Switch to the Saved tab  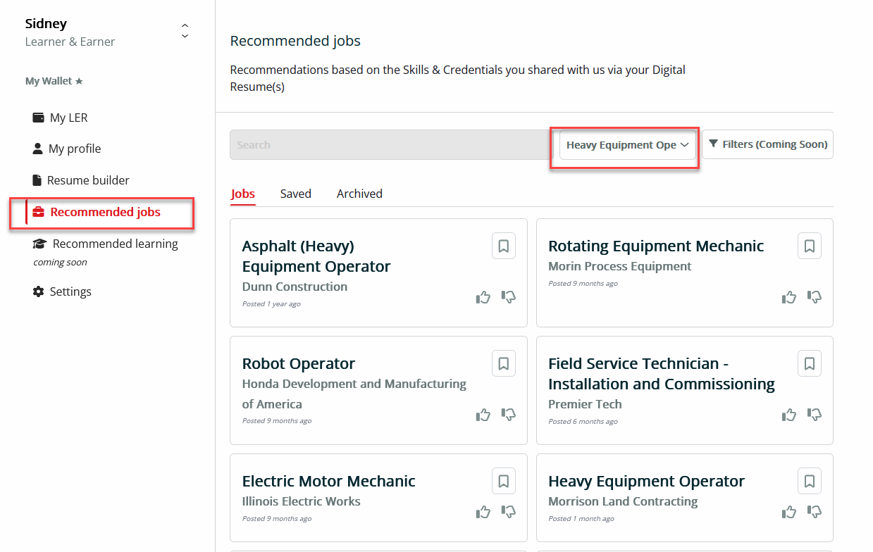pos(295,194)
